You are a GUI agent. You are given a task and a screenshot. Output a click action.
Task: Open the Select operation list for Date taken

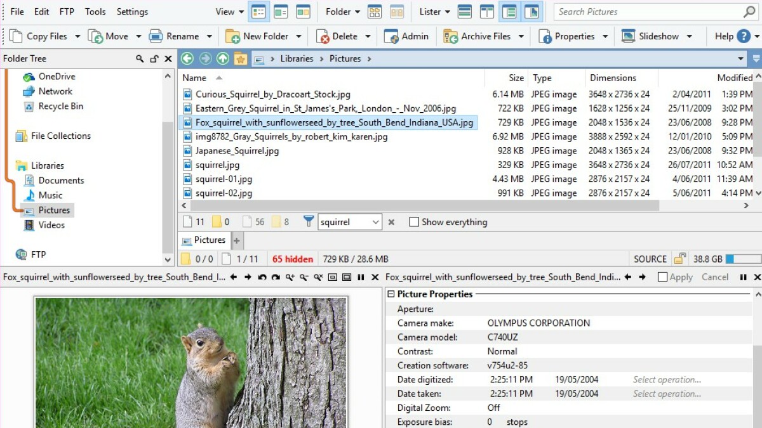667,394
